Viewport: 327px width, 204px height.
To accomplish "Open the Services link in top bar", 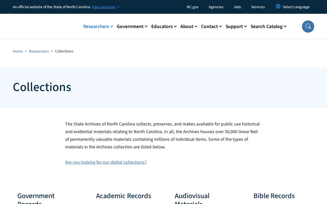I will (x=258, y=7).
